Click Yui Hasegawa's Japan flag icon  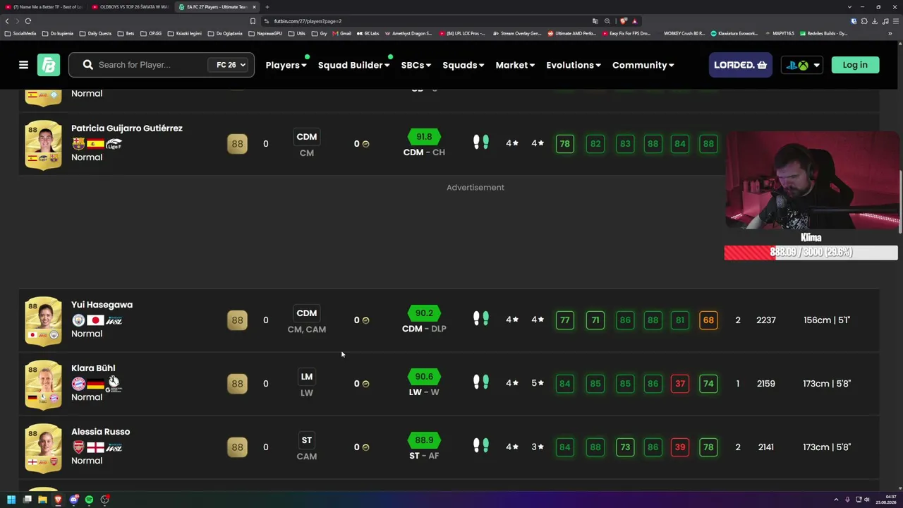(95, 320)
